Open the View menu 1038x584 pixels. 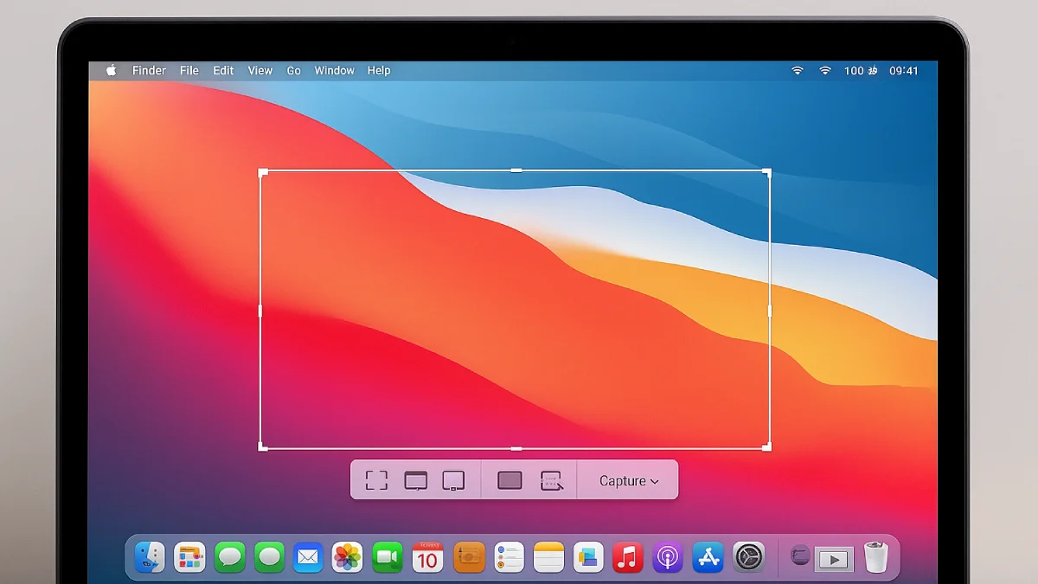tap(259, 71)
